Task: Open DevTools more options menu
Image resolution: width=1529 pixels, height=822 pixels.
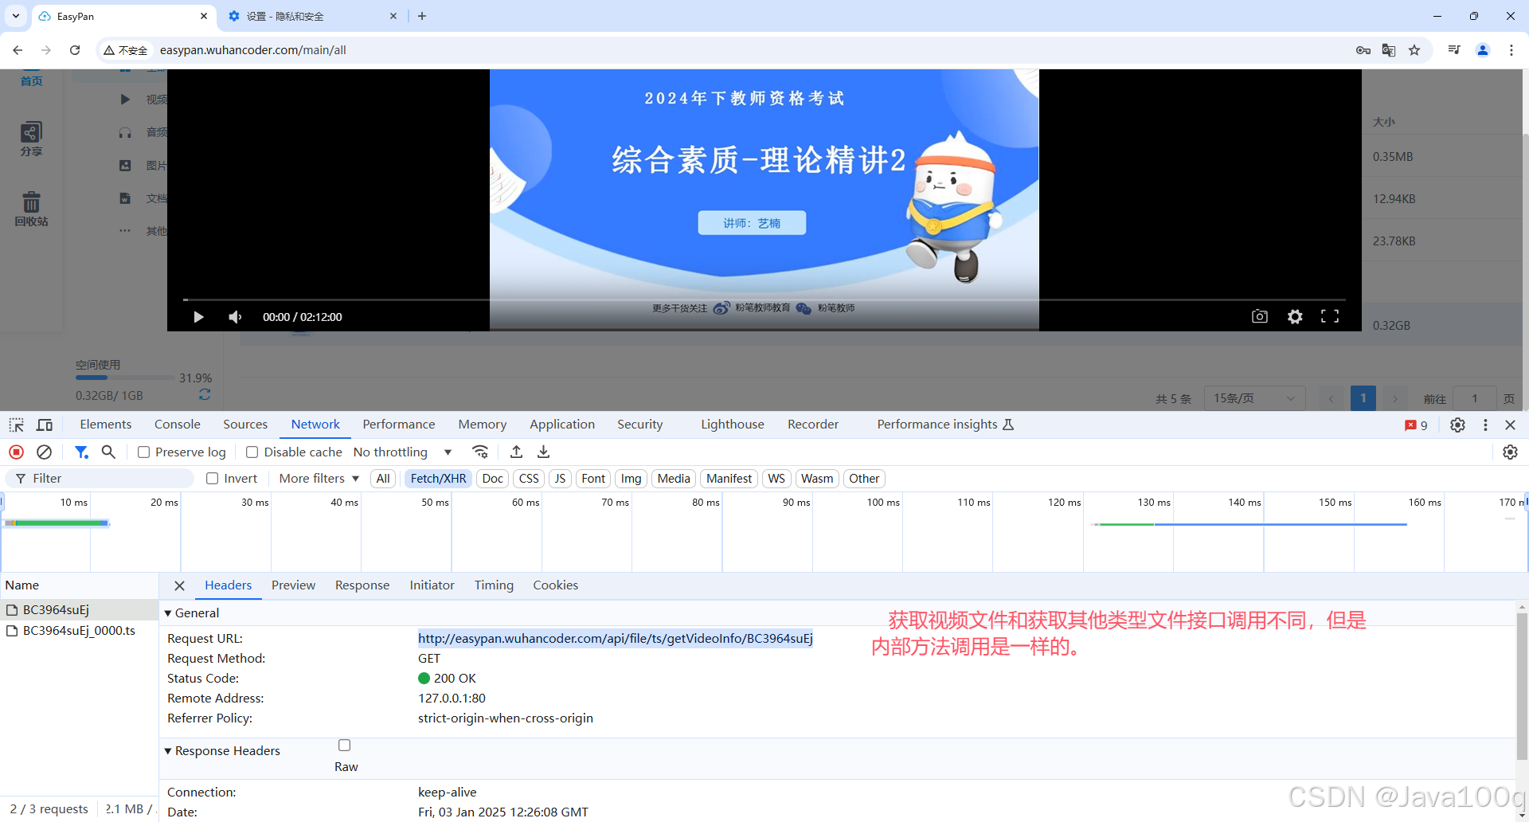Action: (1485, 425)
